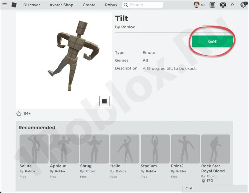The image size is (249, 193).
Task: Click the Roblox creator link under Point2
Action: click(181, 171)
